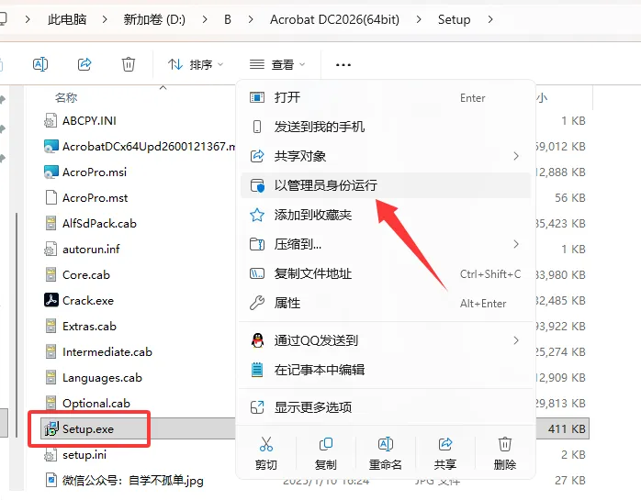
Task: Click the rename icon in the toolbar
Action: point(40,64)
